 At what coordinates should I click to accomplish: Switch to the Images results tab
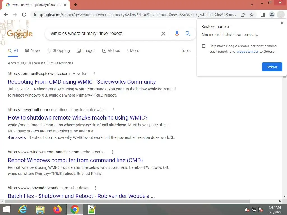pyautogui.click(x=86, y=51)
